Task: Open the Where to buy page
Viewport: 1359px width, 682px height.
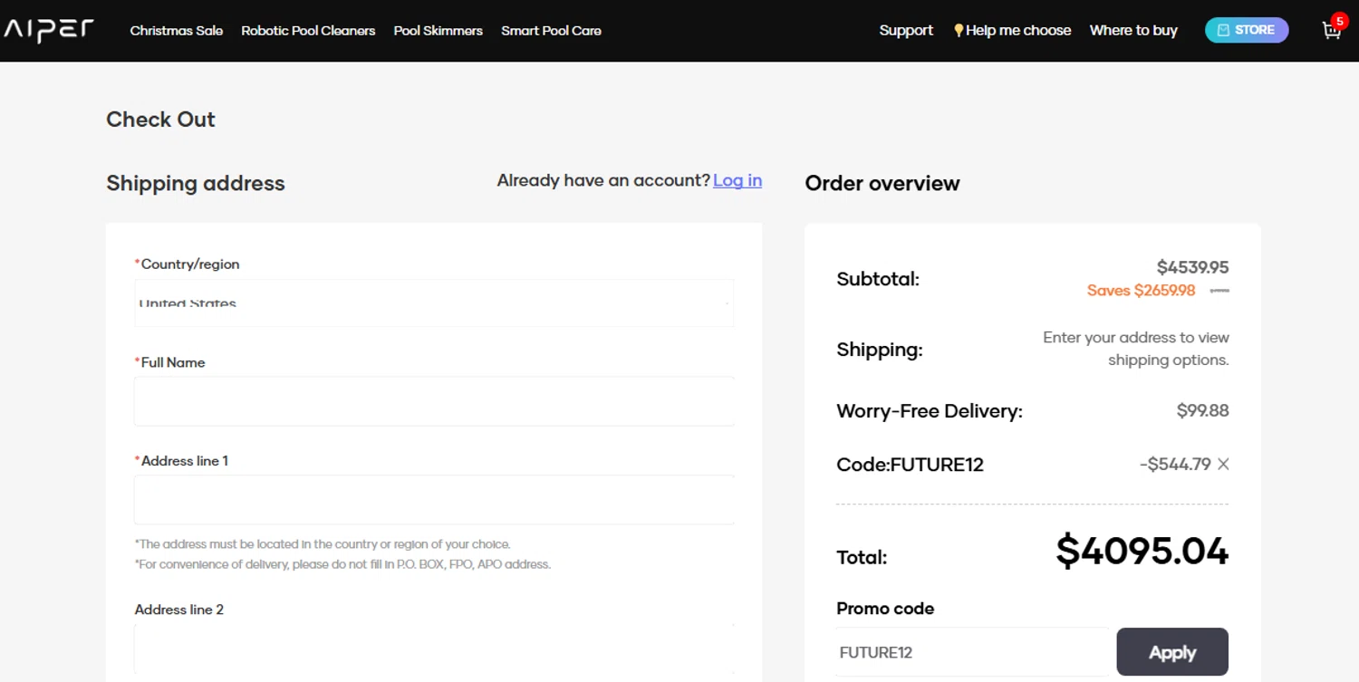Action: (x=1133, y=31)
